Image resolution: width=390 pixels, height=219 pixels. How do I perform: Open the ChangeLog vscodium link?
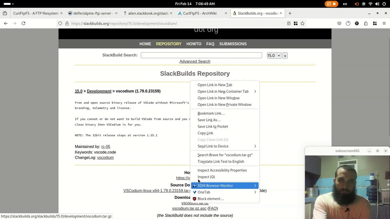pos(105,158)
